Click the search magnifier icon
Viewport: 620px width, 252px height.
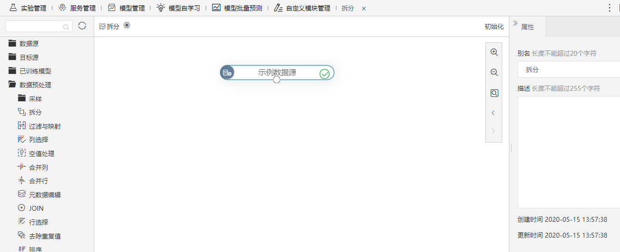click(x=66, y=27)
